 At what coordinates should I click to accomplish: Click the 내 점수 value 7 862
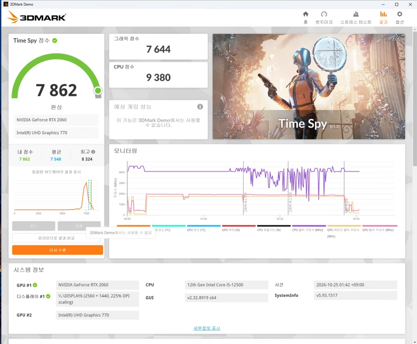(24, 159)
